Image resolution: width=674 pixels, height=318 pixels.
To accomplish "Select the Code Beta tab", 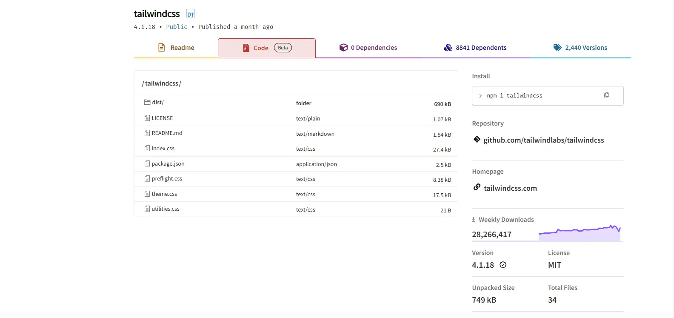I will pos(266,48).
